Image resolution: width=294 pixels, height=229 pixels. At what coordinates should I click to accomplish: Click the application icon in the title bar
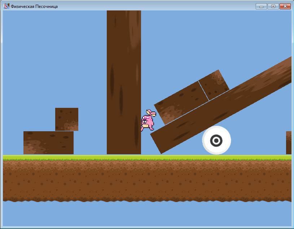[6, 6]
